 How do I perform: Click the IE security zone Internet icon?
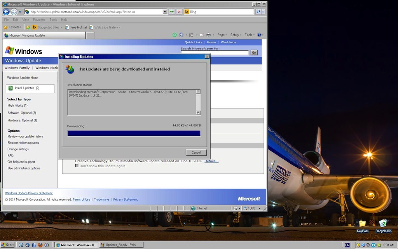click(x=194, y=209)
